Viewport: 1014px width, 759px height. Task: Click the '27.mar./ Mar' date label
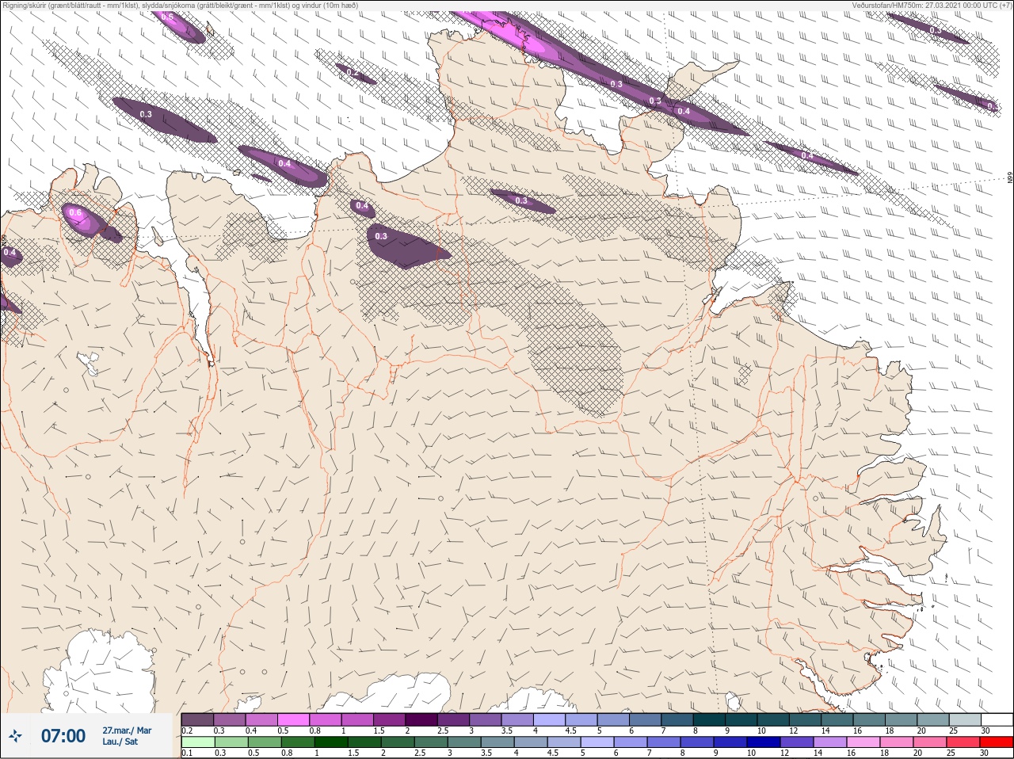coord(127,730)
